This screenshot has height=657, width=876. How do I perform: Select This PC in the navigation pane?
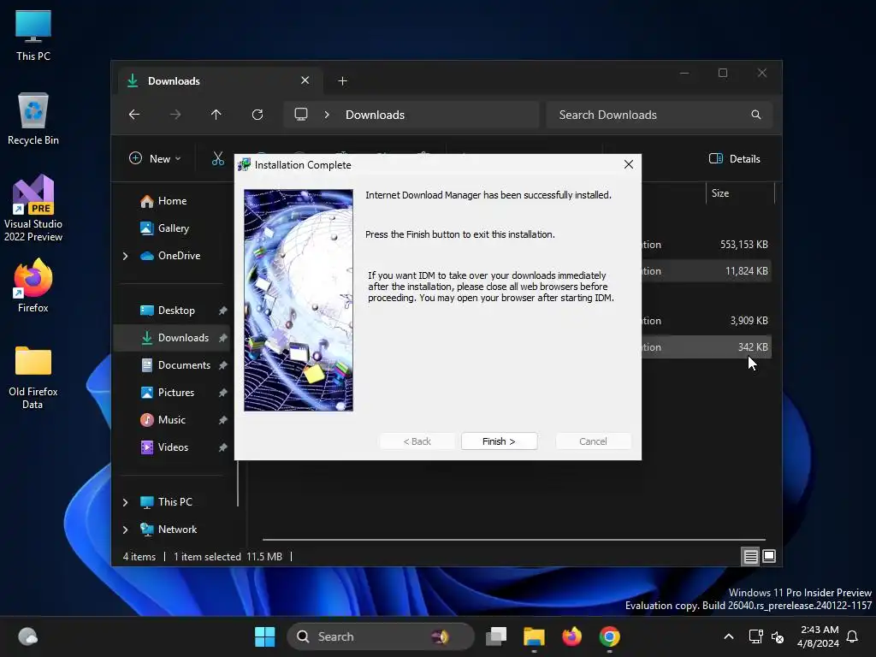(175, 501)
